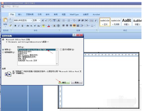Apply the No Spacing (无间隔) style
Viewport: 148px width, 111px height.
click(116, 22)
